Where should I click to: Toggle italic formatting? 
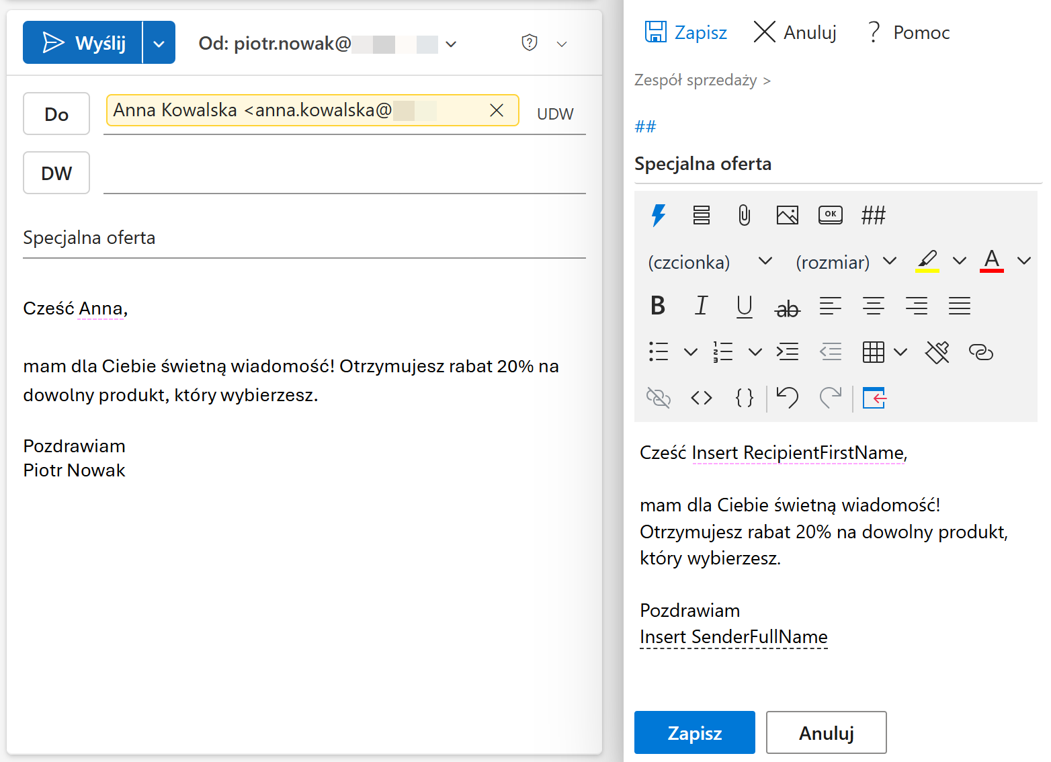tap(701, 306)
